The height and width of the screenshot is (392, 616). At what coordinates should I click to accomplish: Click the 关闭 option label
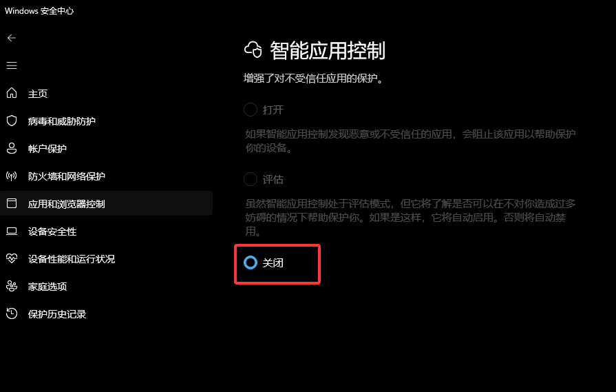[x=273, y=262]
